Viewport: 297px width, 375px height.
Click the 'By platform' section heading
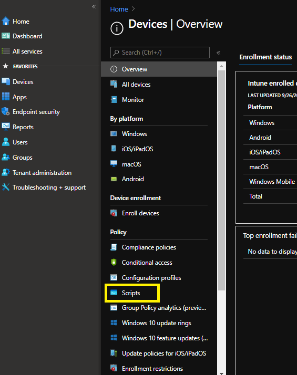126,119
